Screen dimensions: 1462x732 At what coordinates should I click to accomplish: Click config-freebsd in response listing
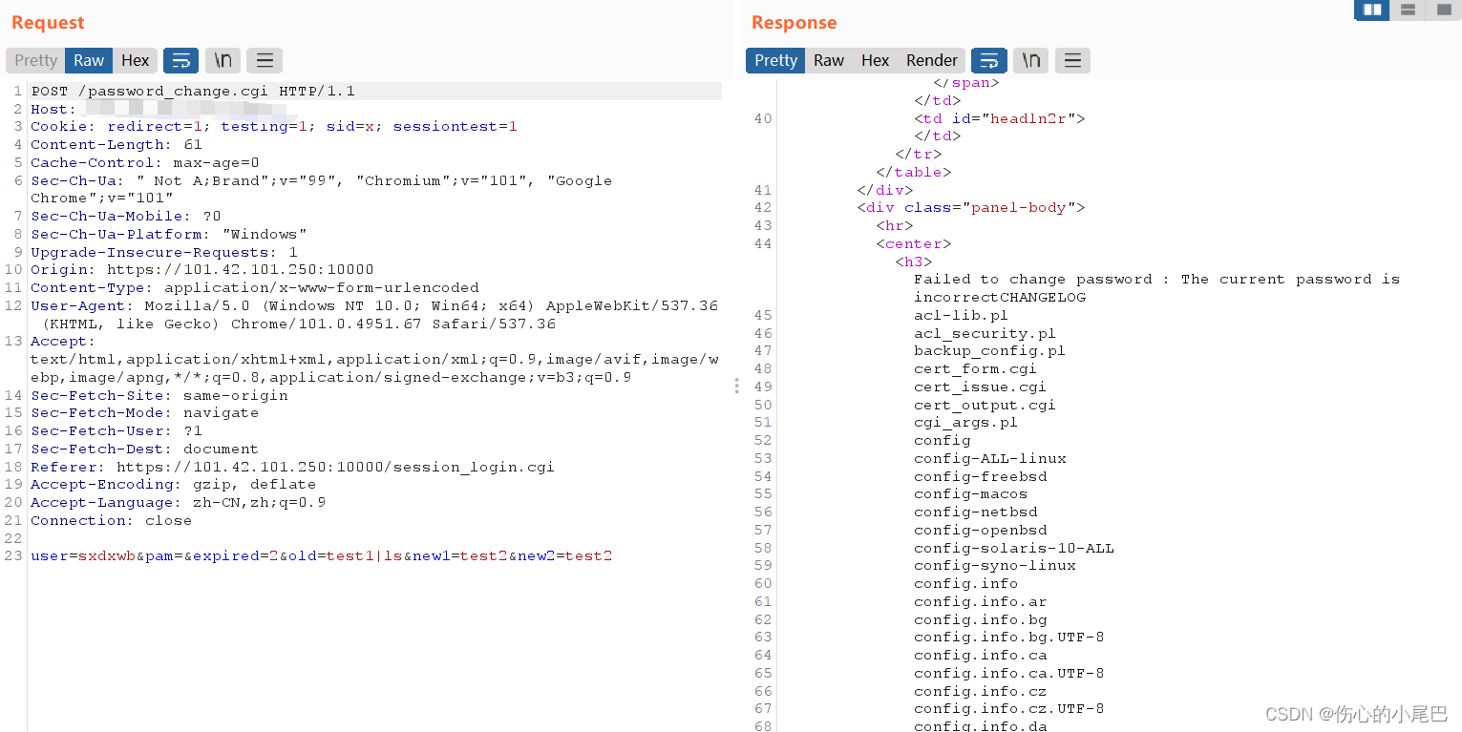point(981,476)
